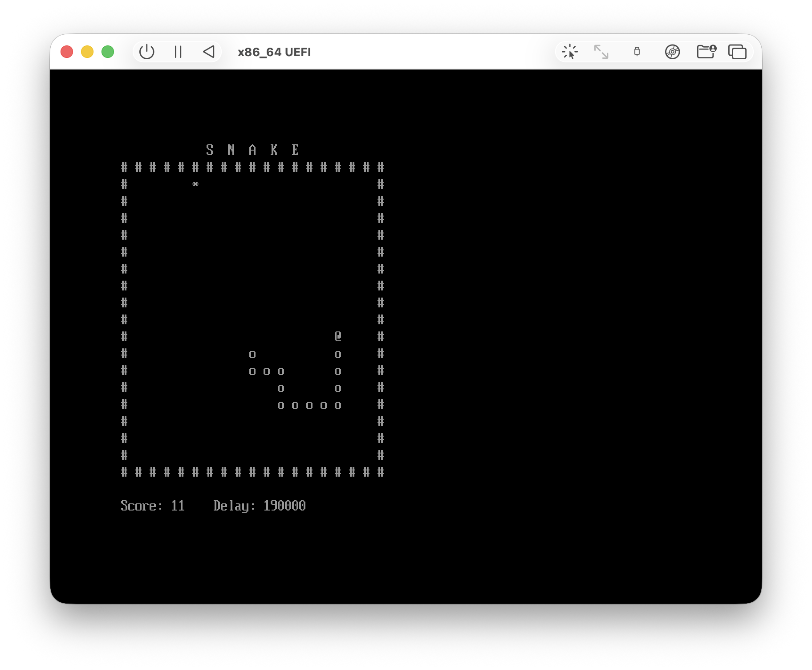The height and width of the screenshot is (670, 812).
Task: Open the CD/DVD drive image options
Action: point(673,52)
